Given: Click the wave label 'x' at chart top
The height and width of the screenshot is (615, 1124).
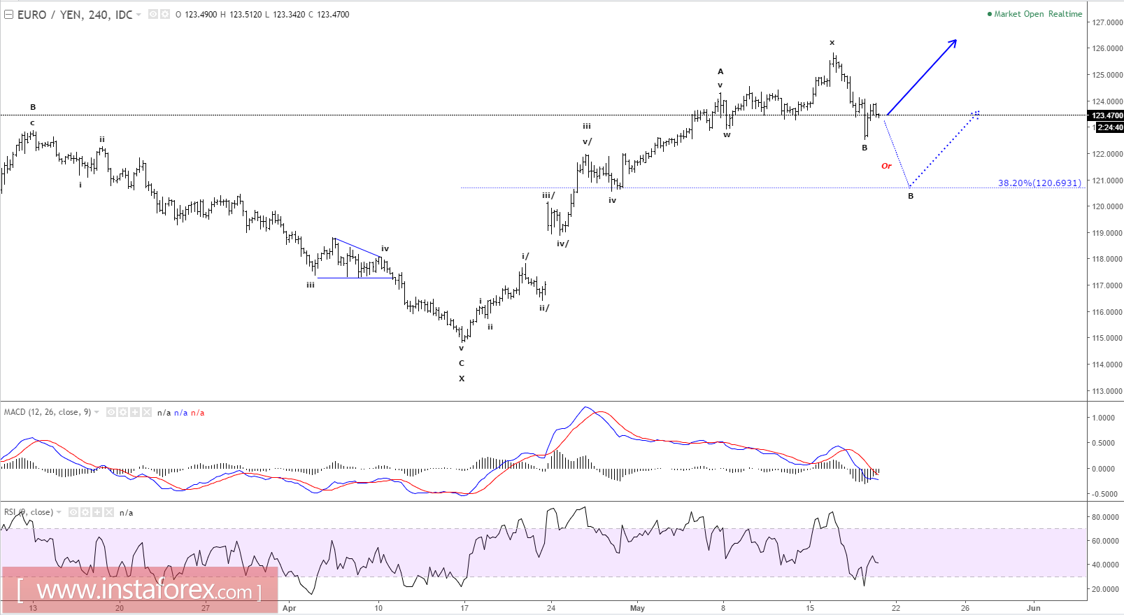Looking at the screenshot, I should coord(832,43).
